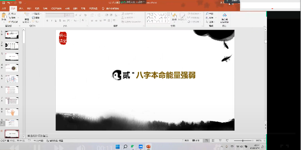
Task: Toggle Center alignment button
Action: 96,21
